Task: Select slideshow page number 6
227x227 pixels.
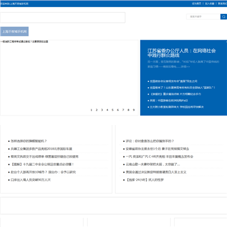Action: click(x=118, y=110)
